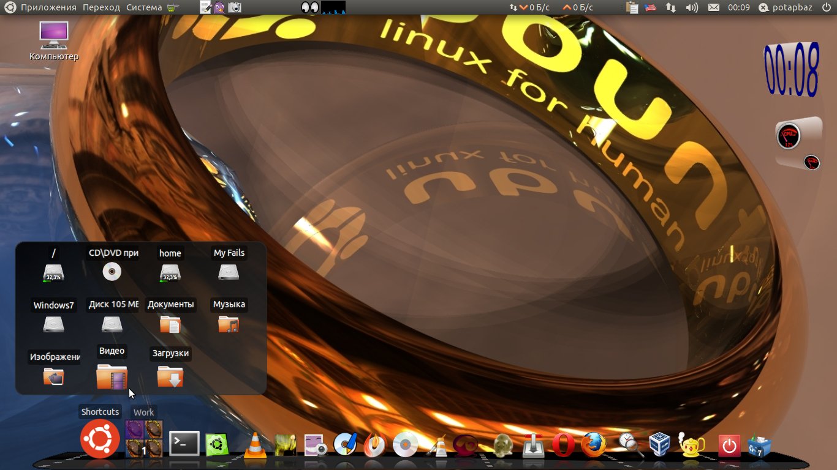Open the genie lamp app in the dock

[x=692, y=445]
